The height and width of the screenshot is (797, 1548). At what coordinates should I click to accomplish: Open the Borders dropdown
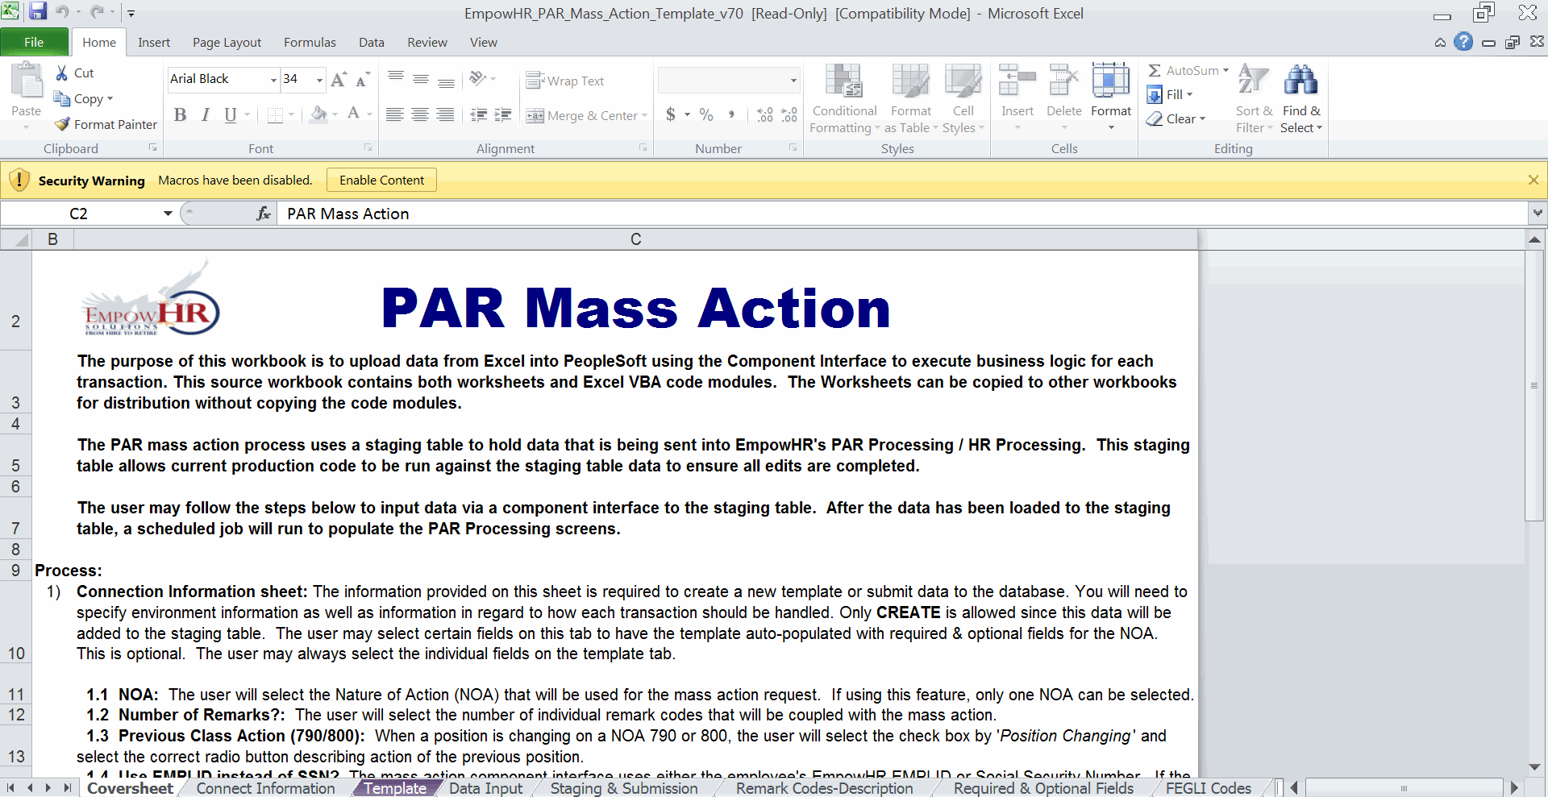click(x=291, y=114)
